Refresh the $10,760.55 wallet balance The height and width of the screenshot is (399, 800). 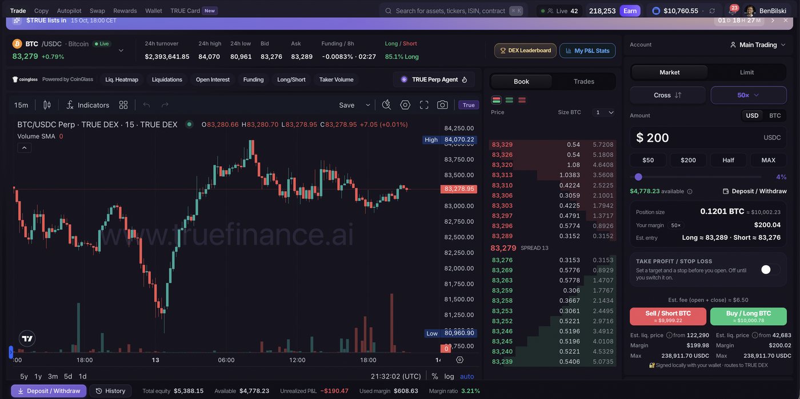(x=712, y=11)
